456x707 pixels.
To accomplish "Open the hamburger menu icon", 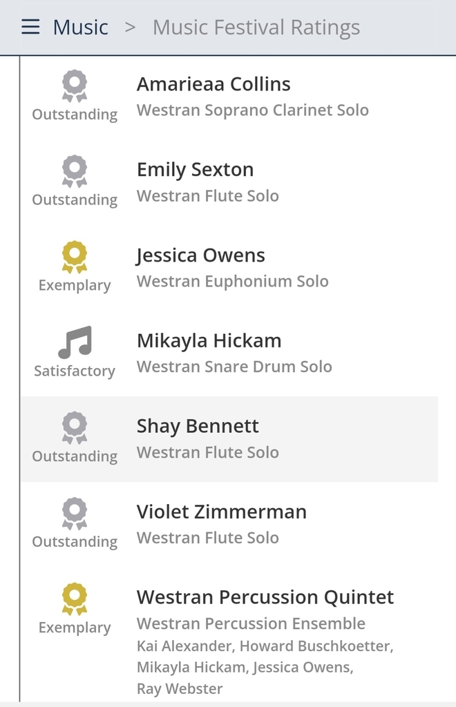I will (30, 27).
